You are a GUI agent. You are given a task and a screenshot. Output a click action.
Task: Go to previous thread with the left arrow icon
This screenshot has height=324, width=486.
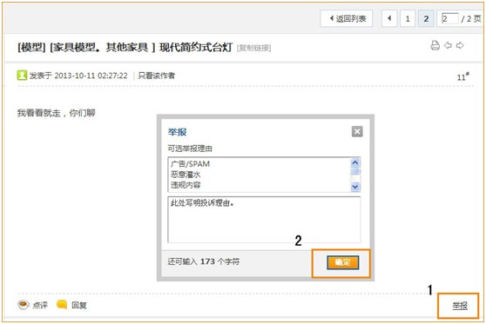pos(448,45)
